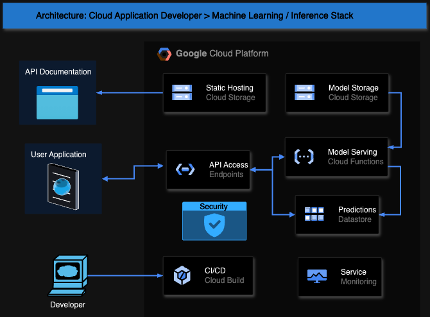The width and height of the screenshot is (430, 317).
Task: Select the Model Storage Cloud Storage icon
Action: point(304,92)
